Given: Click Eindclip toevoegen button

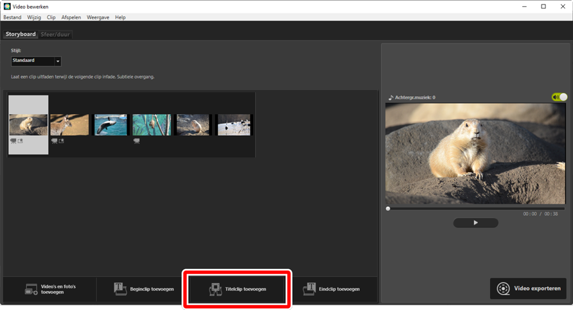Looking at the screenshot, I should [x=331, y=290].
